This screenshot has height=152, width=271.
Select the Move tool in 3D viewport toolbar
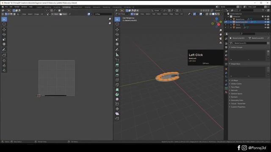pos(117,30)
